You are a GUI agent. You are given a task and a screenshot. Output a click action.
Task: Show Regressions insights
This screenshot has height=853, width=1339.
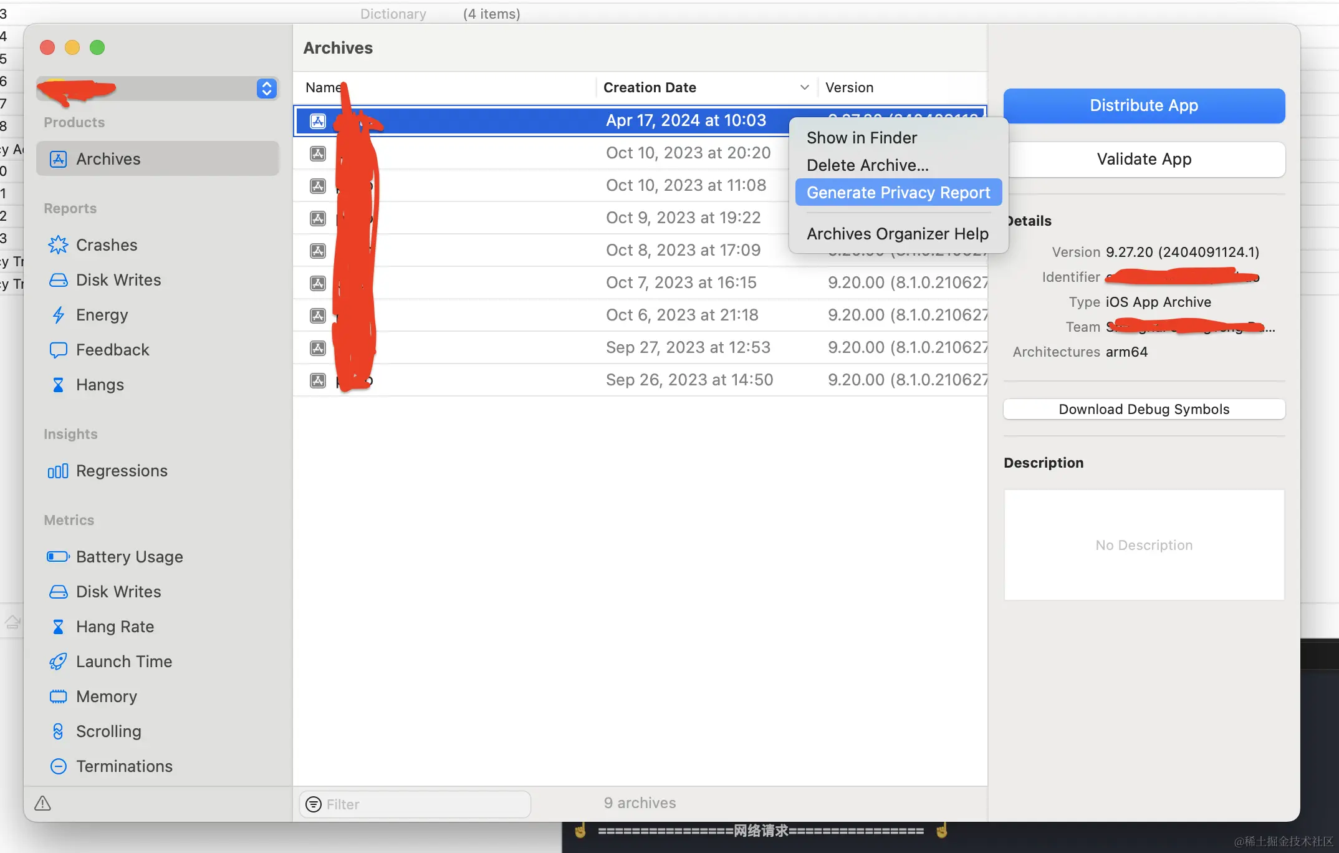tap(158, 471)
